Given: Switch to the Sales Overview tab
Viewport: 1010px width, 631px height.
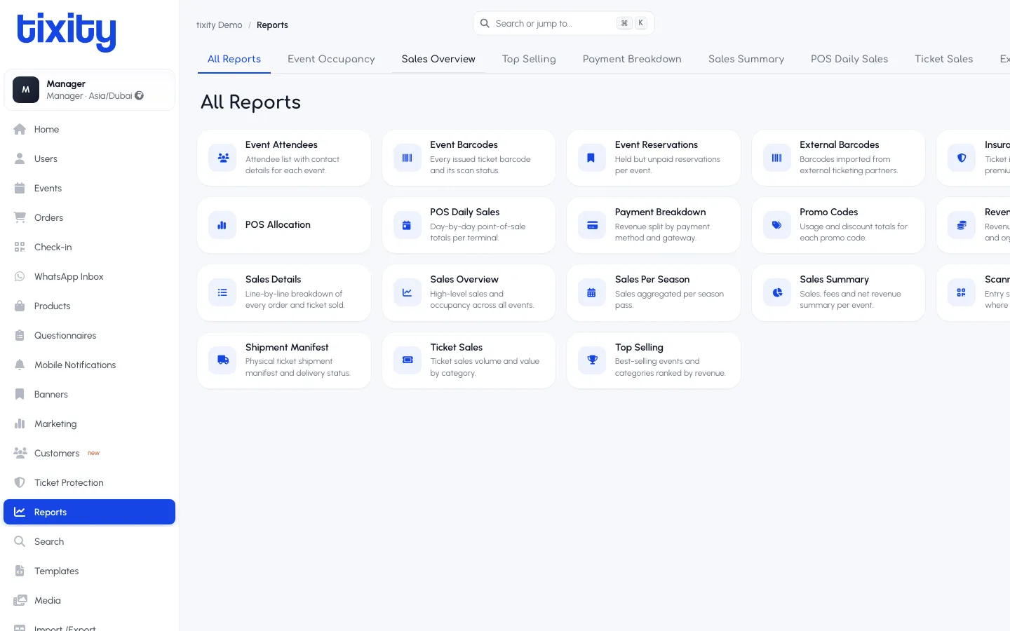Looking at the screenshot, I should coord(438,59).
